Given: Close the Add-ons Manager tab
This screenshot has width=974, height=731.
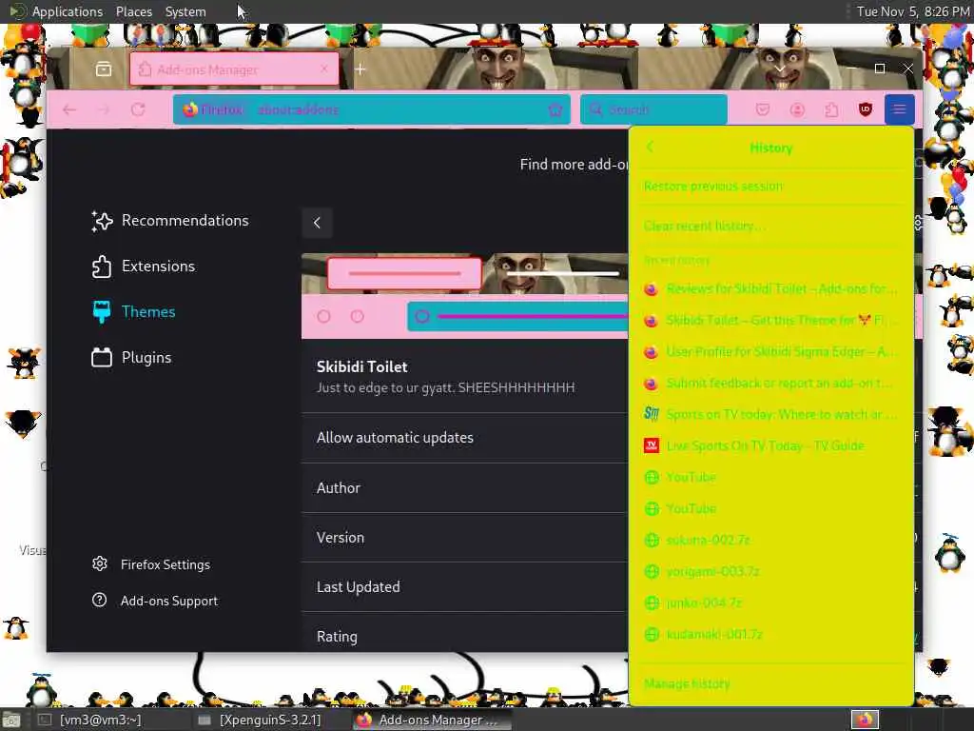Looking at the screenshot, I should point(324,69).
